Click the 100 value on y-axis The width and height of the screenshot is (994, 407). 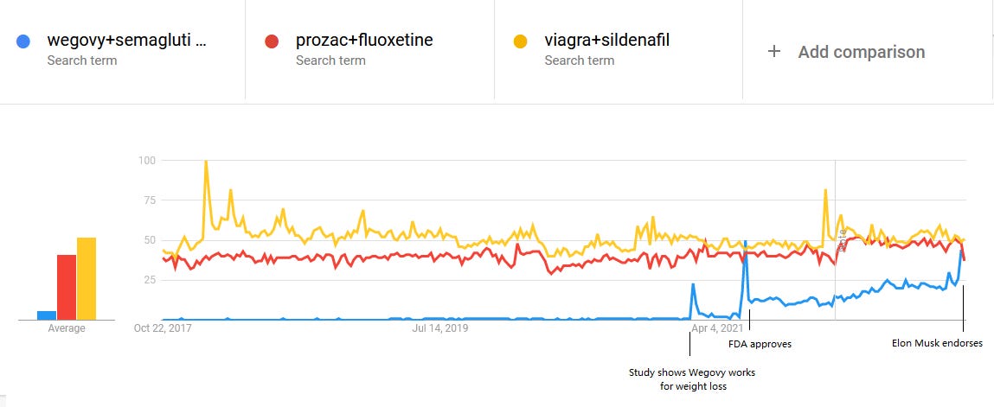point(147,160)
